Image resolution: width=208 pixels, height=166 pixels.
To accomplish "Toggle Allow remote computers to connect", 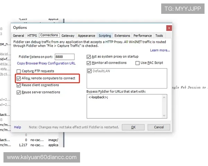I will 19,79.
